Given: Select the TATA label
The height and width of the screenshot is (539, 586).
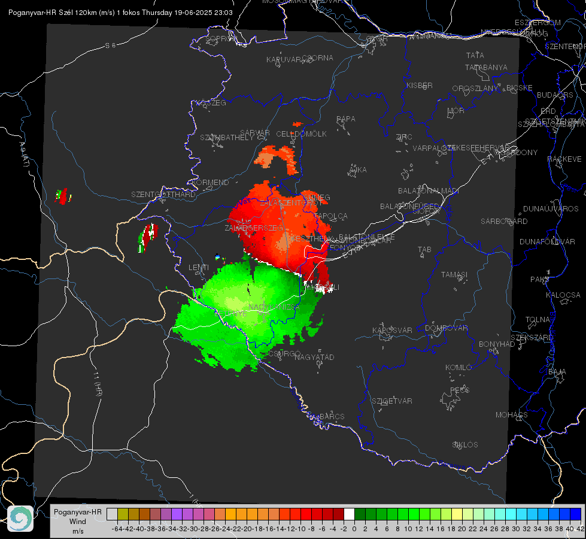Looking at the screenshot, I should [475, 55].
